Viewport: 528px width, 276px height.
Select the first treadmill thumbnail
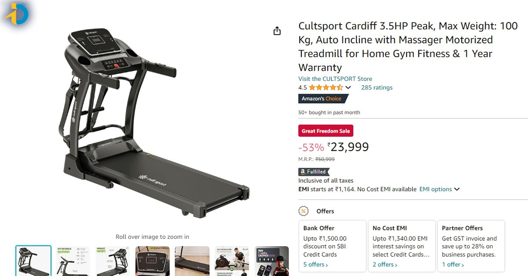point(33,261)
